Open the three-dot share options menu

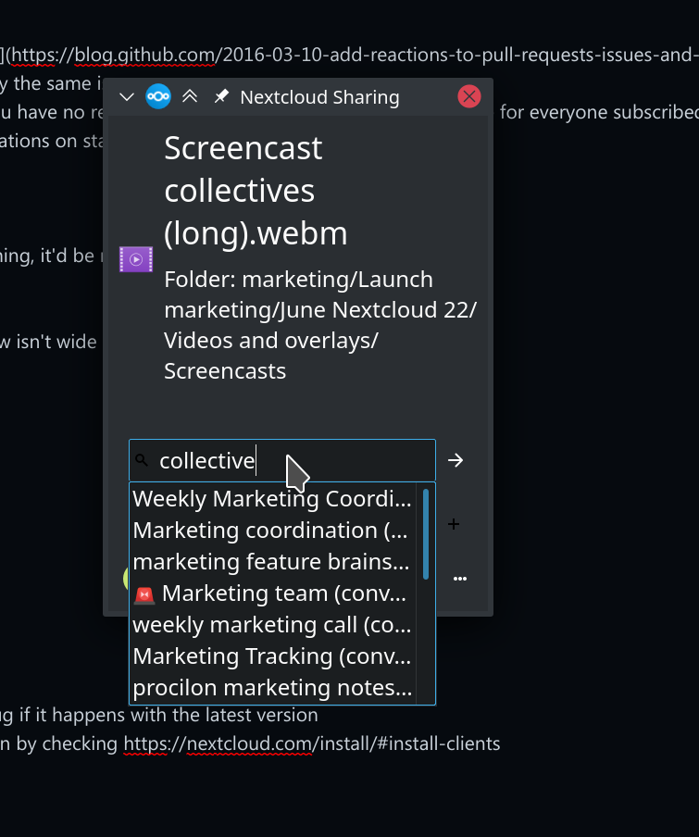[x=460, y=579]
